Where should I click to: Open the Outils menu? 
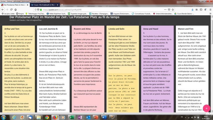(x=45, y=1)
